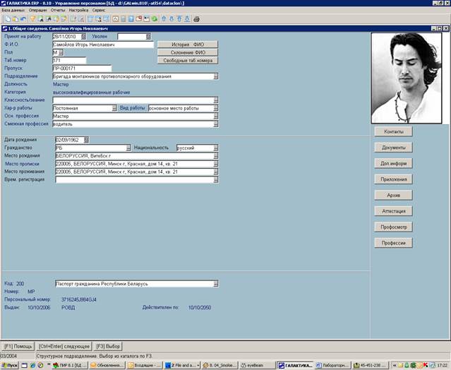The height and width of the screenshot is (370, 451).
Task: Open the Отчеты menu
Action: pos(58,11)
